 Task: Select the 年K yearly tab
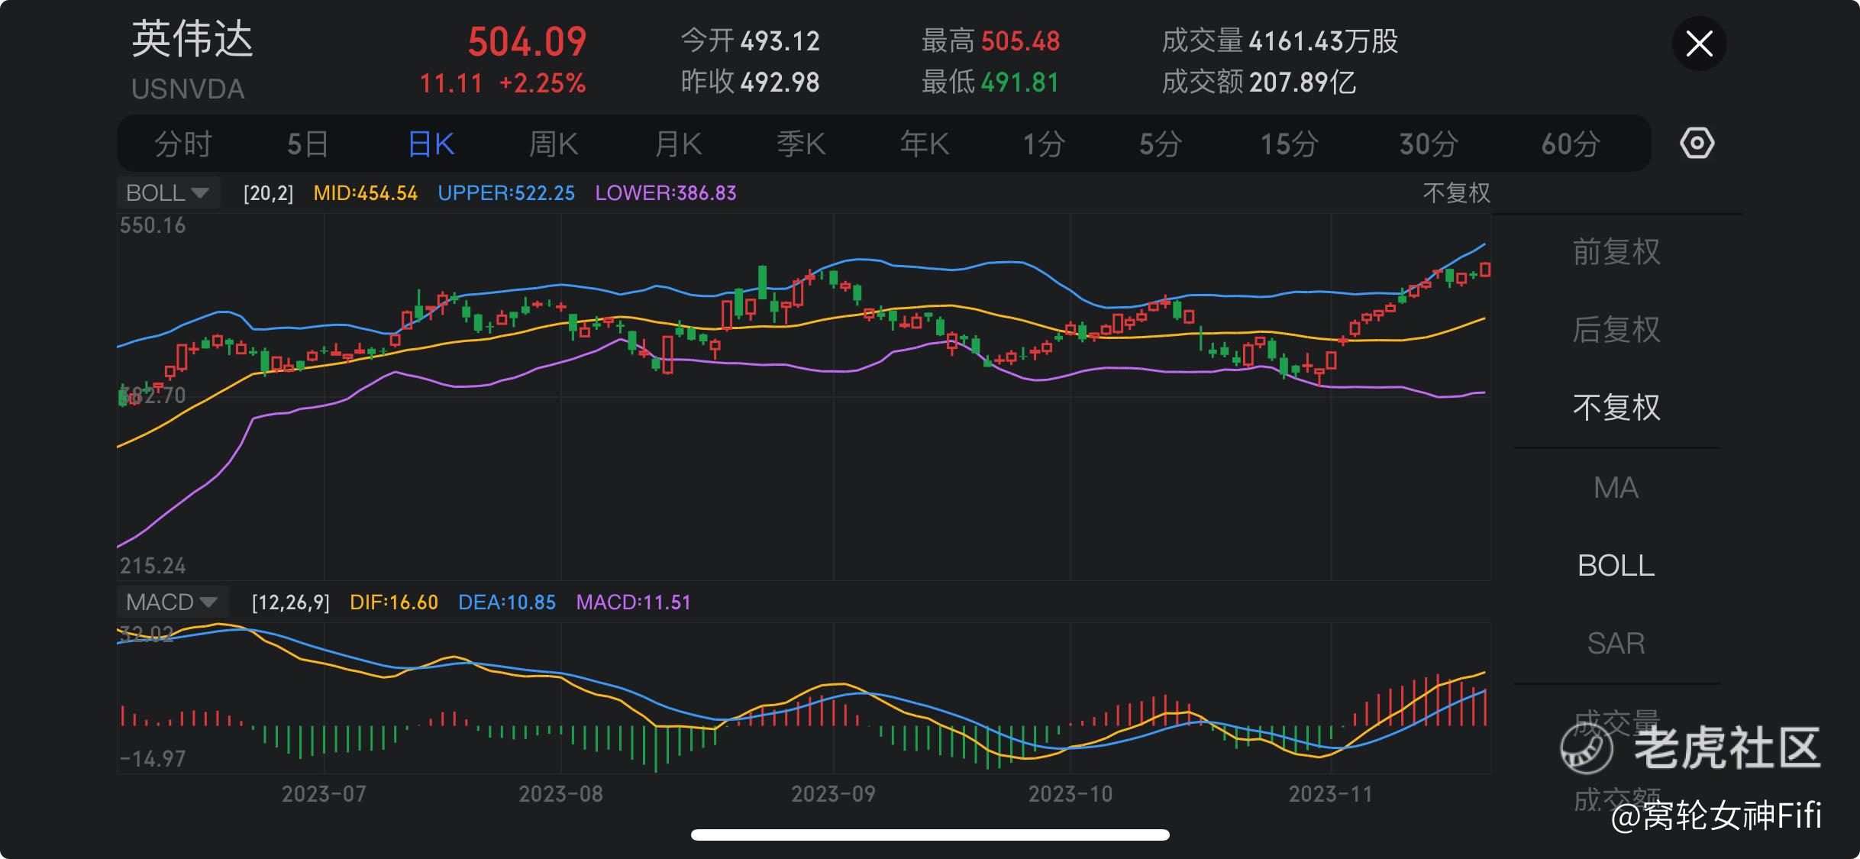tap(925, 144)
